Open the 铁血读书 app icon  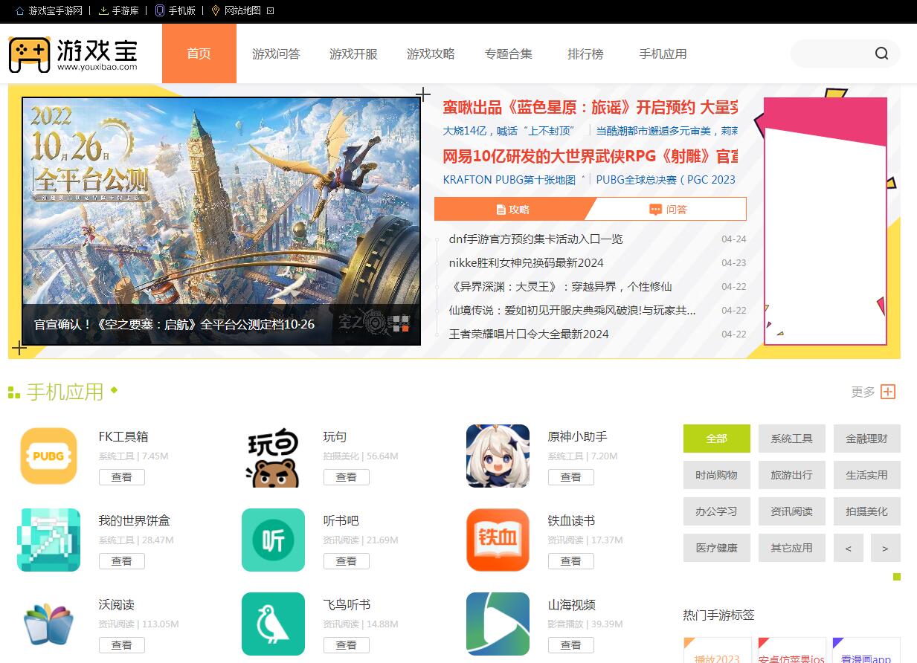tap(498, 540)
